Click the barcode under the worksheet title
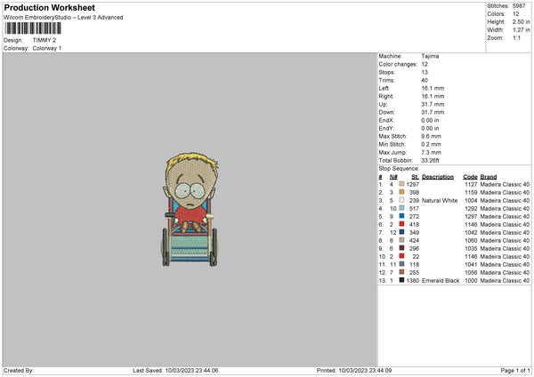Screen dimensions: 534x377 [34, 28]
